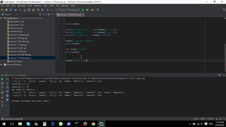This screenshot has width=226, height=127.
Task: Close the Lesson-11-Dictionary.py editor tab
Action: (83, 14)
